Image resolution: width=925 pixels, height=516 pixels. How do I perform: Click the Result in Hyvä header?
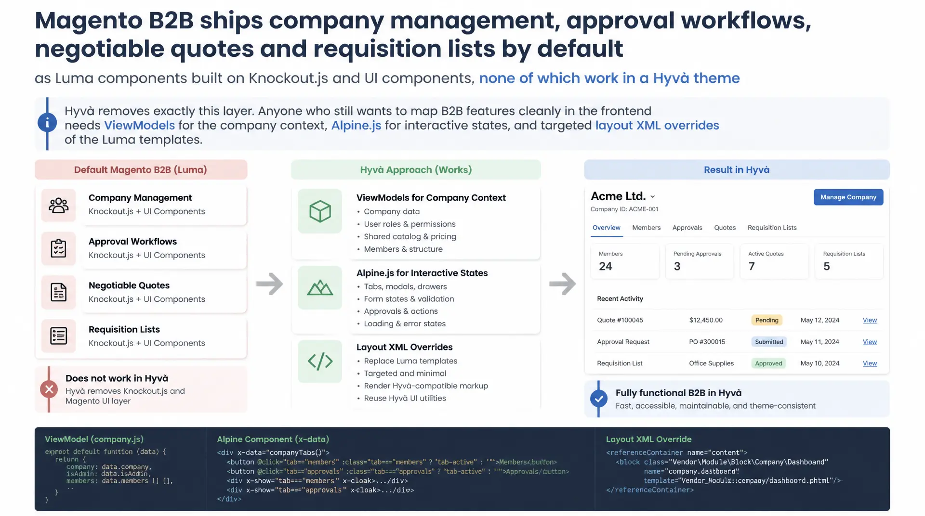coord(737,169)
